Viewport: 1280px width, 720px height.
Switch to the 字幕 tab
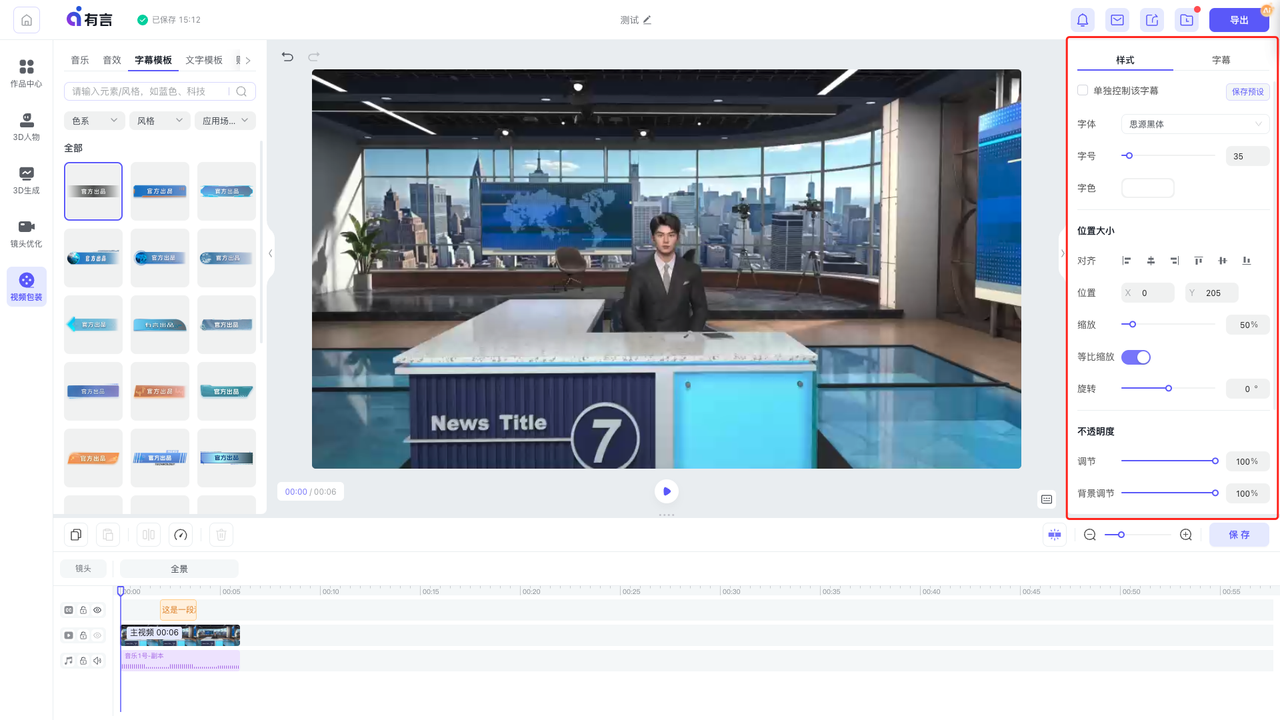click(x=1221, y=60)
